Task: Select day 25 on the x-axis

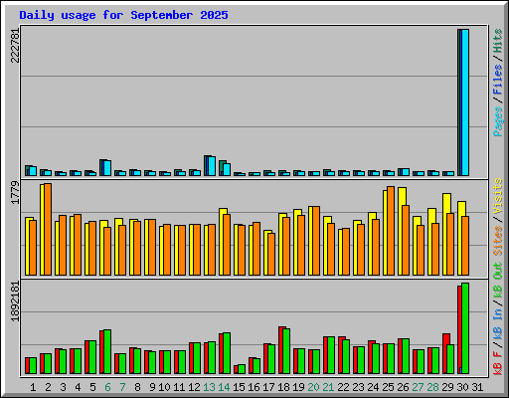Action: [x=388, y=387]
